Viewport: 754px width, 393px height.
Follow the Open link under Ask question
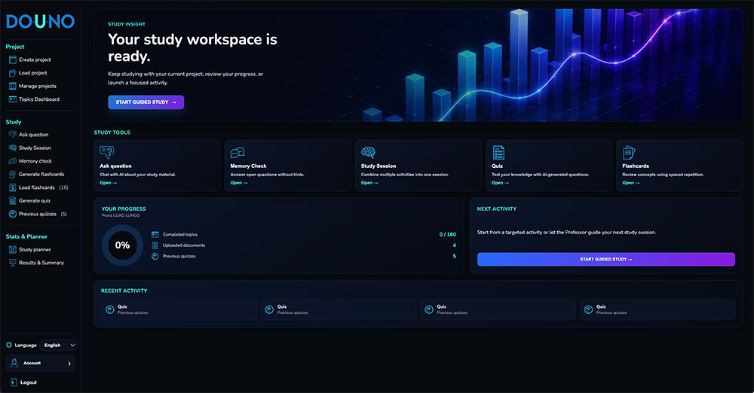[108, 183]
